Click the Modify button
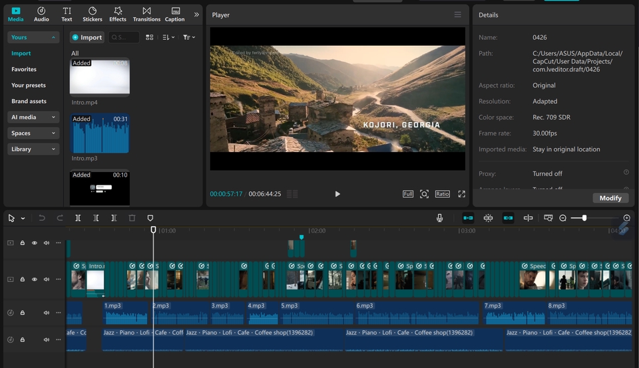 point(610,198)
